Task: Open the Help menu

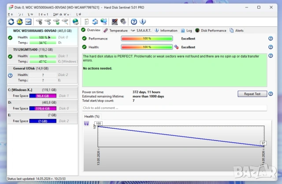Action: click(79, 14)
